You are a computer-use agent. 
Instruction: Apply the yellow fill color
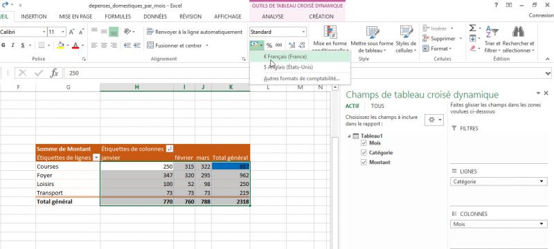click(x=61, y=45)
